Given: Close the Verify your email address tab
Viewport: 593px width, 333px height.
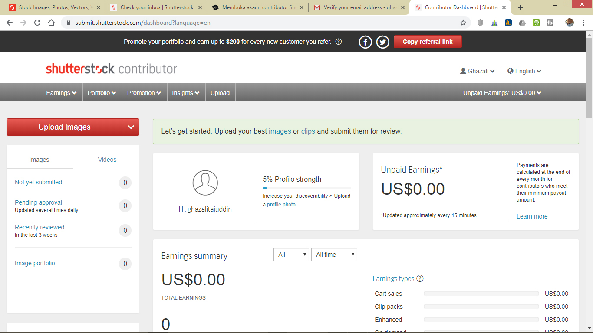Looking at the screenshot, I should coord(402,7).
